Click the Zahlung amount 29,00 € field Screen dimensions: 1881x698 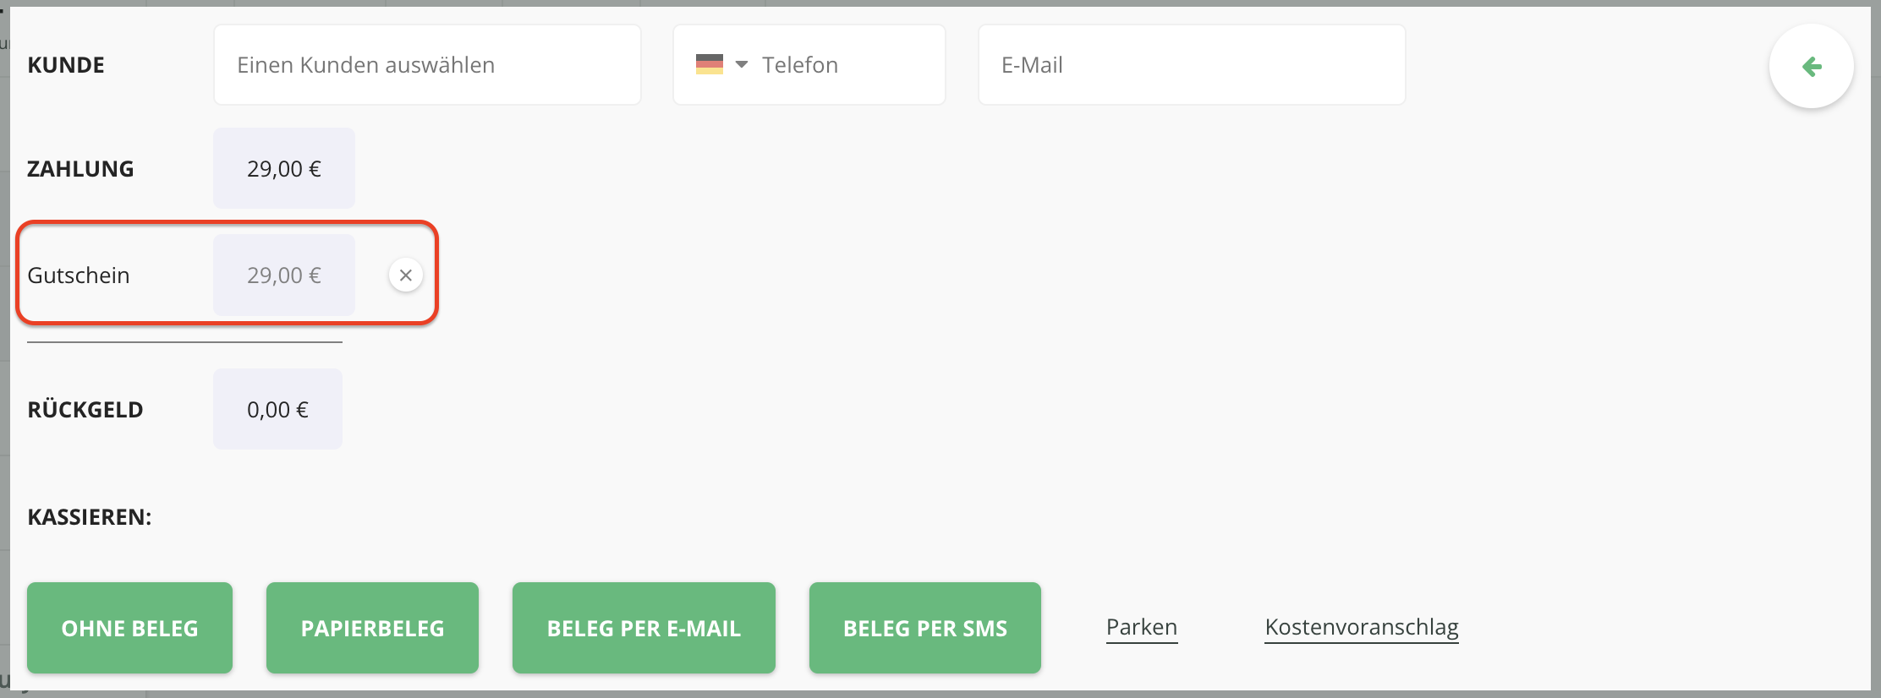click(x=284, y=168)
